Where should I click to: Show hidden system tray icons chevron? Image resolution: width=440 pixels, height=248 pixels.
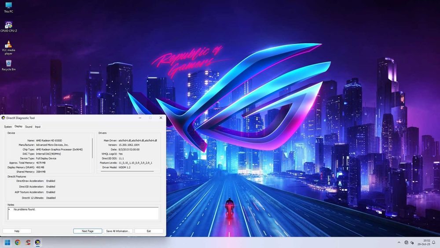pos(399,242)
